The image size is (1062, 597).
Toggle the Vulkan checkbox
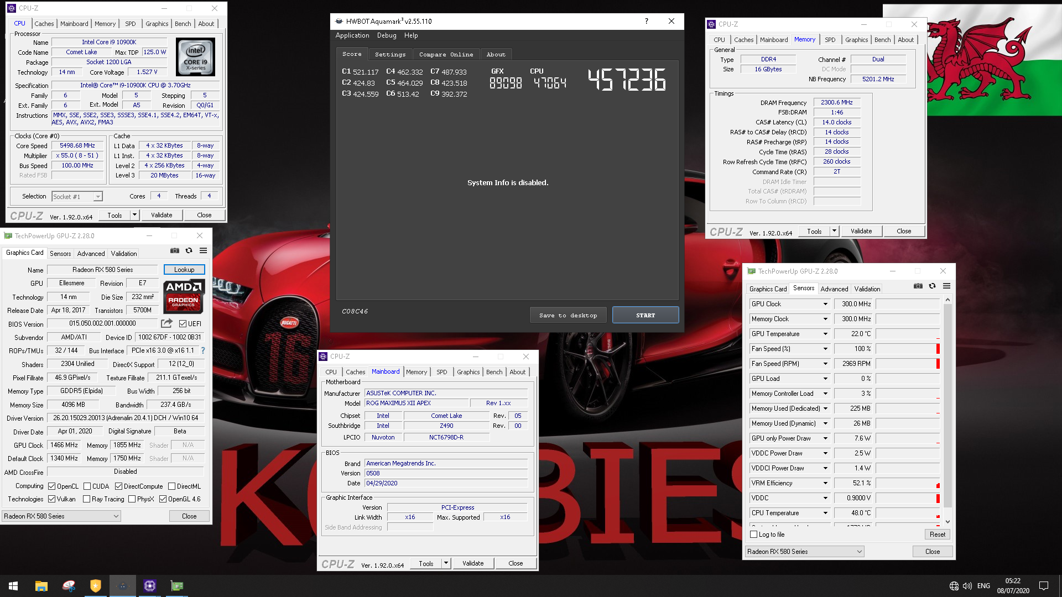(x=51, y=499)
